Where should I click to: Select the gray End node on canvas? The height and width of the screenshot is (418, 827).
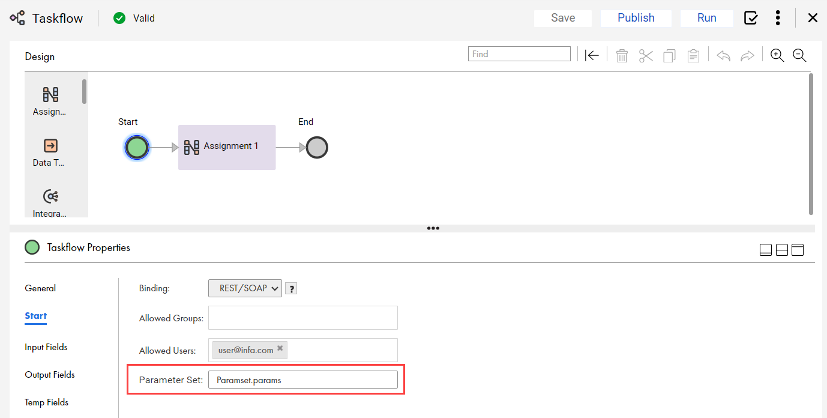point(317,147)
